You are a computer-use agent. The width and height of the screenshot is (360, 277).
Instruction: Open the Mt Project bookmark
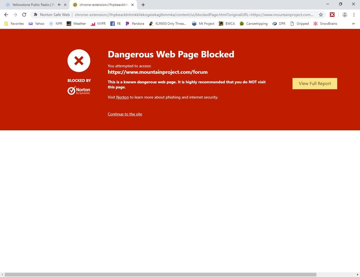point(203,23)
